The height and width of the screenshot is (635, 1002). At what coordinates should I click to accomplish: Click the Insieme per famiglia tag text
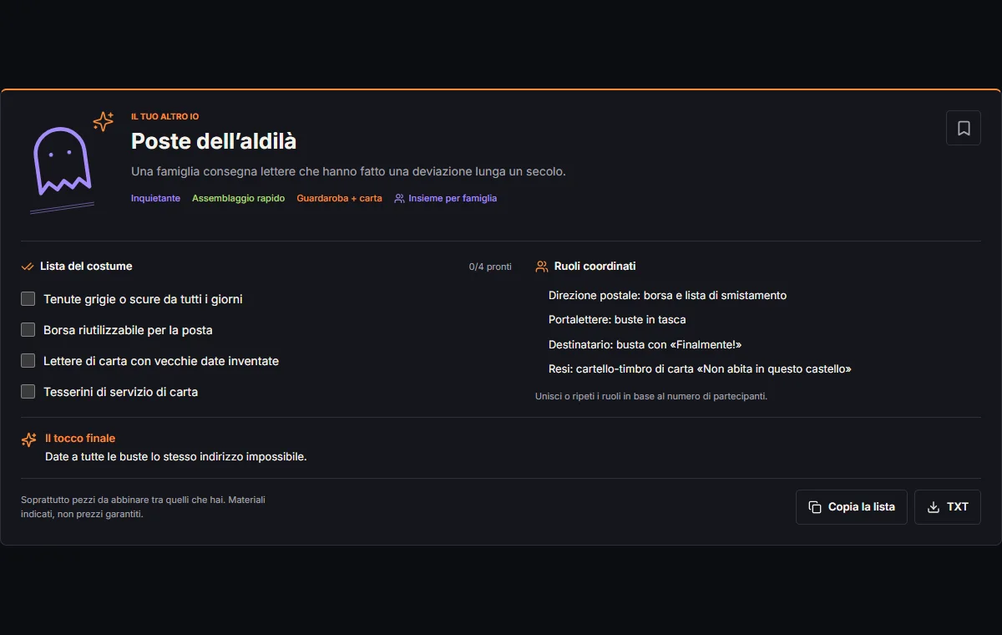point(453,199)
